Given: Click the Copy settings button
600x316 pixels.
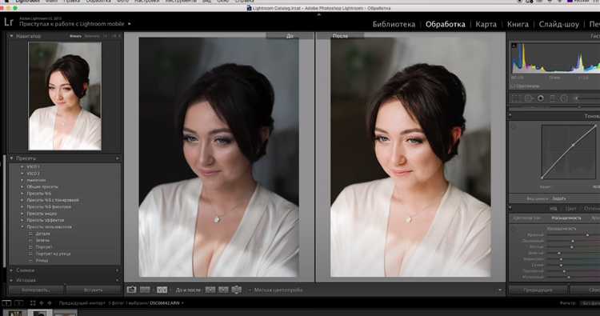Looking at the screenshot, I should click(x=35, y=290).
